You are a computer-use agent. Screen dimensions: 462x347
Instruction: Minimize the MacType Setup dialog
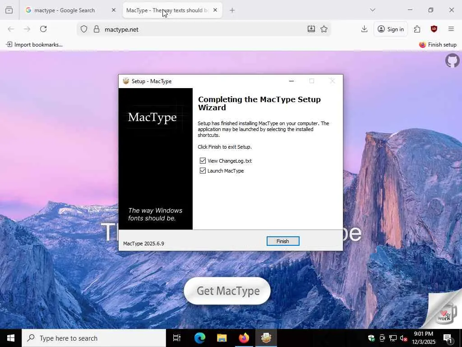click(291, 81)
